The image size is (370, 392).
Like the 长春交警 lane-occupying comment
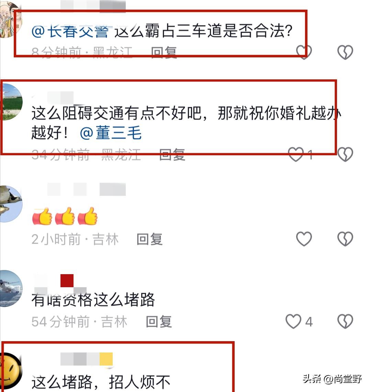pyautogui.click(x=304, y=52)
